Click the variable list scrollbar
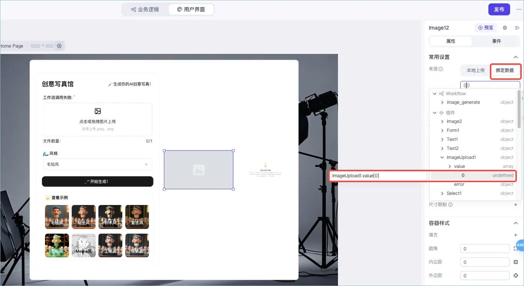Viewport: 524px width, 286px height. [x=519, y=109]
